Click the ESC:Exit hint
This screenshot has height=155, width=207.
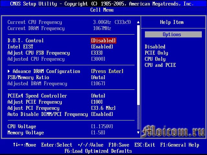click(x=145, y=145)
